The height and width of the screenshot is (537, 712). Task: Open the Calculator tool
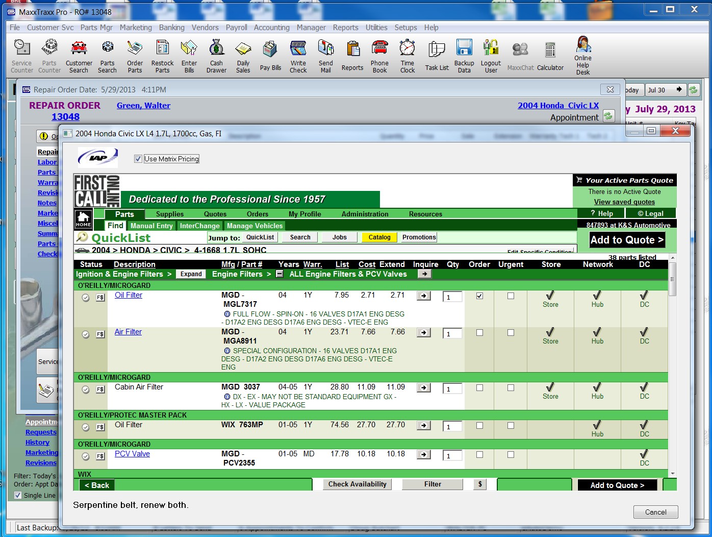[x=550, y=56]
